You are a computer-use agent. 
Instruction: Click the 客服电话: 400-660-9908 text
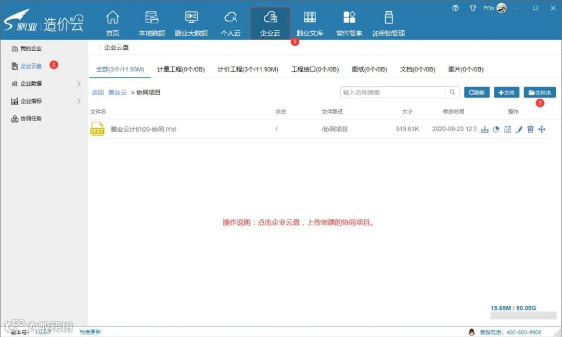coord(510,332)
